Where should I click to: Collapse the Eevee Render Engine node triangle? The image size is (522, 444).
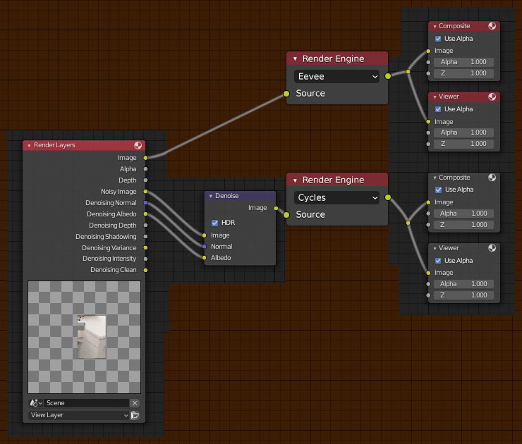coord(295,59)
